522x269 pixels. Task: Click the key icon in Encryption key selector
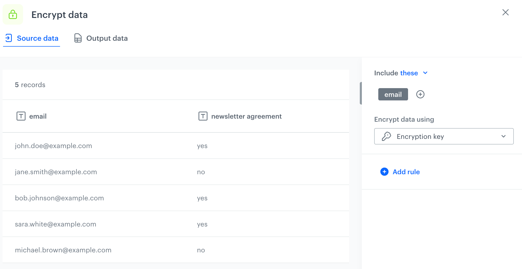387,136
